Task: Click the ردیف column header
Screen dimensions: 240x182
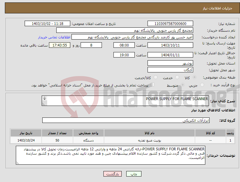Action: (230, 133)
